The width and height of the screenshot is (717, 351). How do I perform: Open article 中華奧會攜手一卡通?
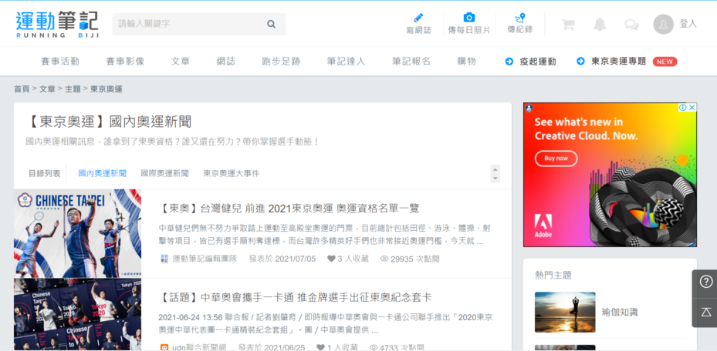295,297
